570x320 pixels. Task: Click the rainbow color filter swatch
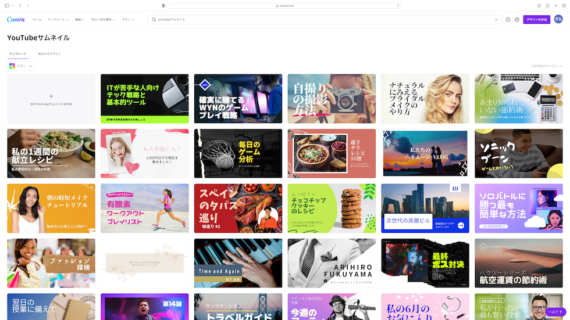click(12, 66)
